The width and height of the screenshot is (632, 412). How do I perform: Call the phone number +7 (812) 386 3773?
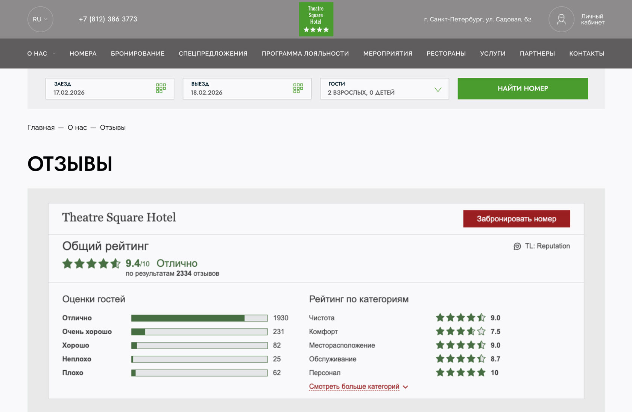click(108, 19)
